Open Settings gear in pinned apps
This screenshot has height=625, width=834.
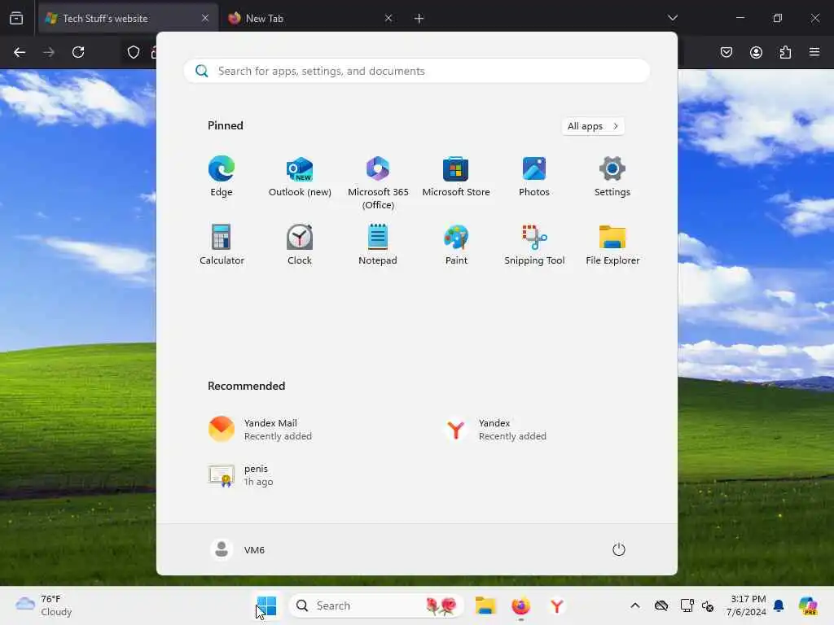[x=612, y=177]
